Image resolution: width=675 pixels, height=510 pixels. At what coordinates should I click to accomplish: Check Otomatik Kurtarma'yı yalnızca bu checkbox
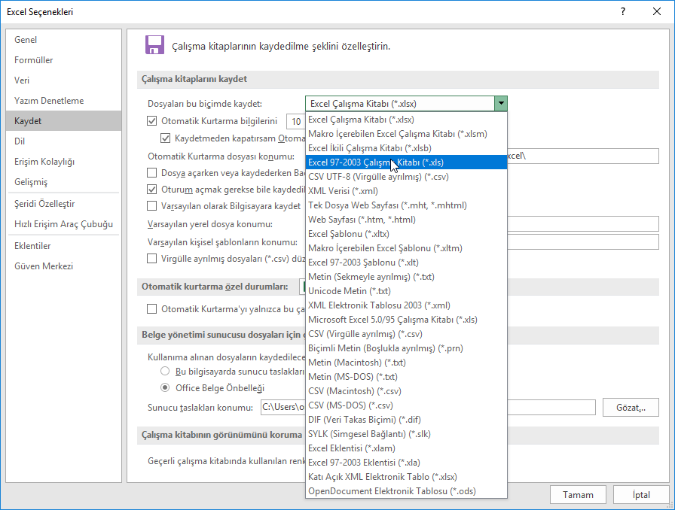tap(151, 308)
